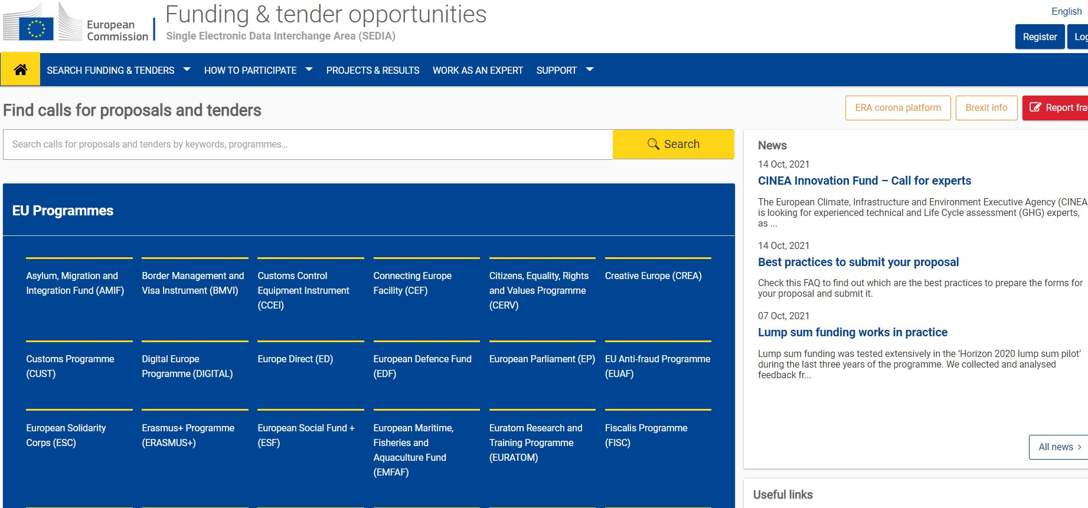
Task: Open Border Management and Visa Instrument (BMVI)
Action: (x=192, y=283)
